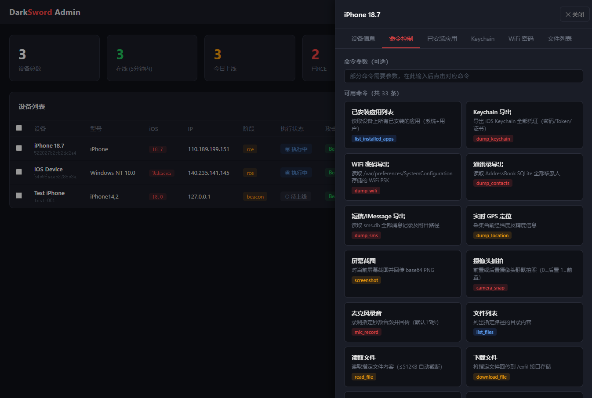Click the 执行中 status badge for iPhone 18.7
Viewport: 592px width, 398px height.
click(x=296, y=149)
